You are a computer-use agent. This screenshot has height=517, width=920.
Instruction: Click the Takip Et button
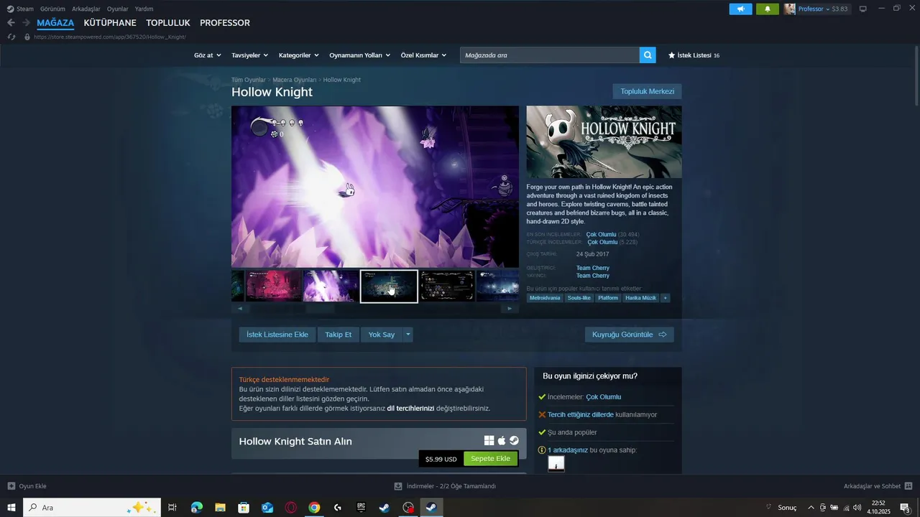click(x=339, y=335)
